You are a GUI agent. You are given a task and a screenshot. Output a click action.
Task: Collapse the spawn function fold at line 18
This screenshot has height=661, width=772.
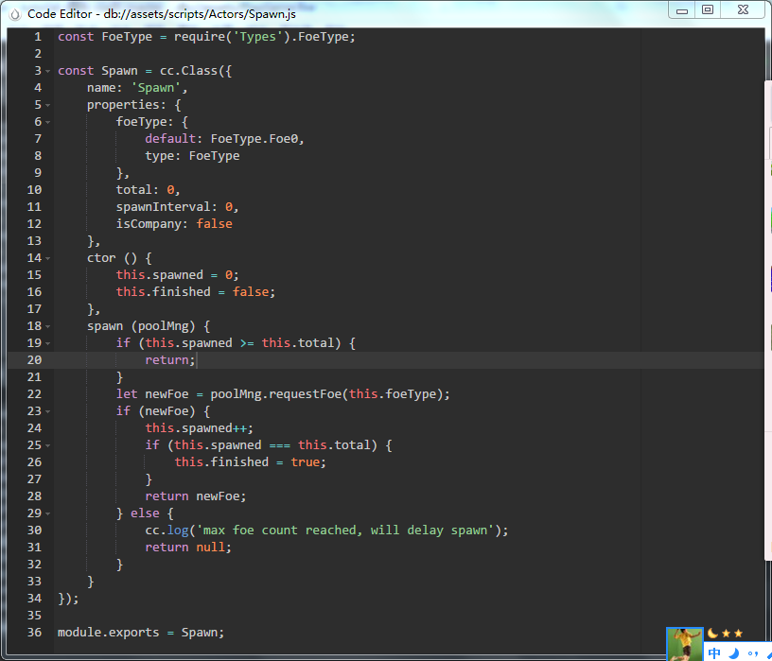[47, 326]
